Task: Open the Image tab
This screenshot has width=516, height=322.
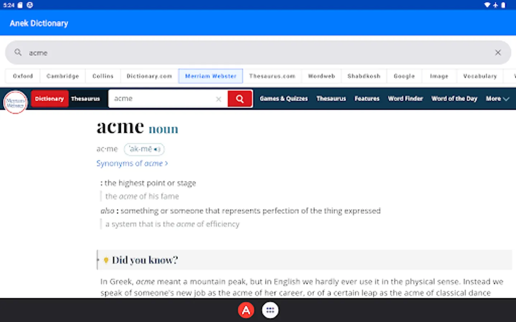Action: [x=439, y=76]
